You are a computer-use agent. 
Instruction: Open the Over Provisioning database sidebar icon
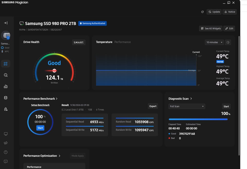tap(6, 98)
